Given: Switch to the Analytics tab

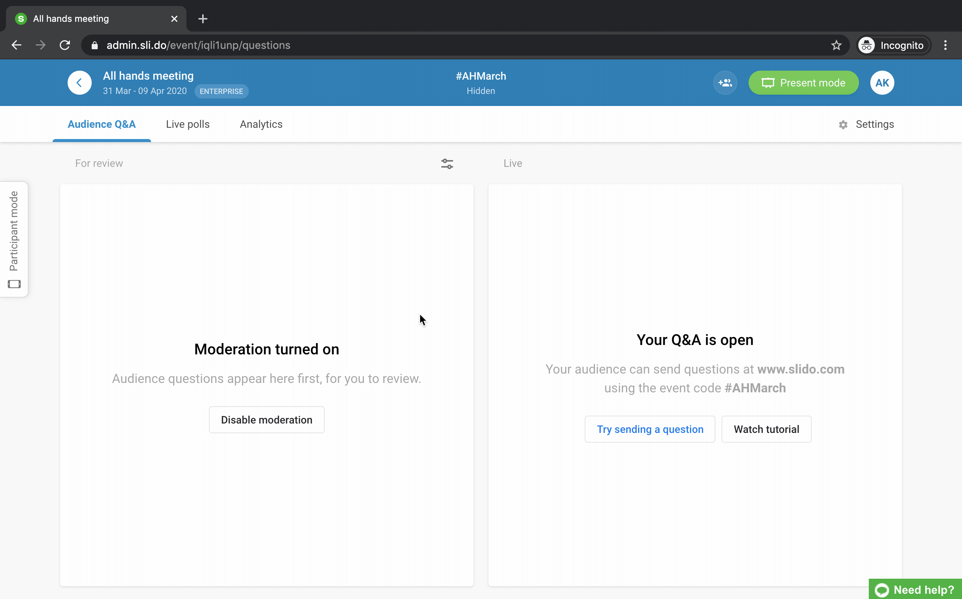Looking at the screenshot, I should [x=261, y=124].
